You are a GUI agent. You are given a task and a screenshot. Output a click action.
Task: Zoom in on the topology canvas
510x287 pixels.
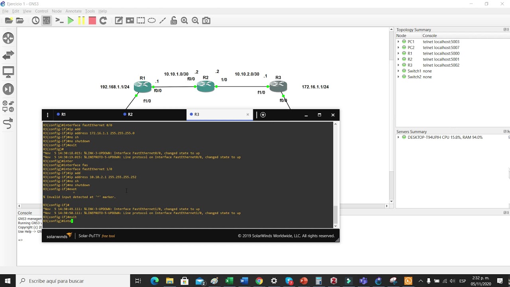click(184, 21)
